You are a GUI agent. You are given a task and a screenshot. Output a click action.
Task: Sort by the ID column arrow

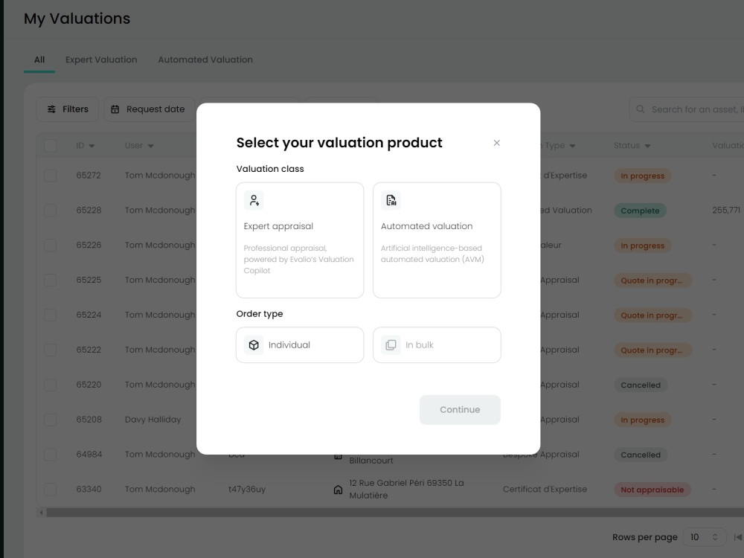[x=92, y=146]
